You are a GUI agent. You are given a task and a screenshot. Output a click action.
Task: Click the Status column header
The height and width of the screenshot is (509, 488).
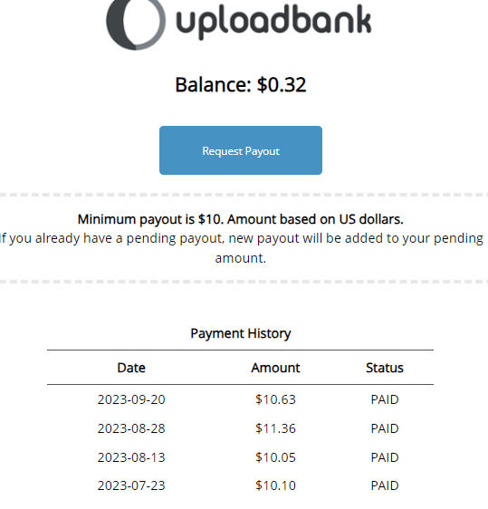coord(385,368)
